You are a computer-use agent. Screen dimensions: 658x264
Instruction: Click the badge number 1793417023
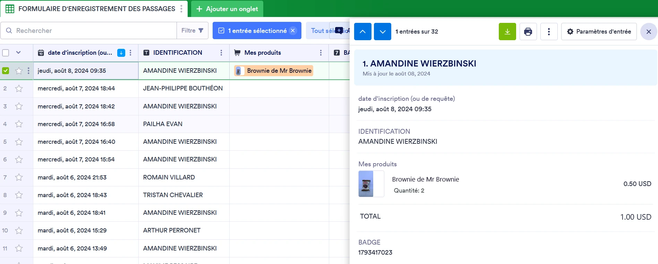pyautogui.click(x=375, y=253)
